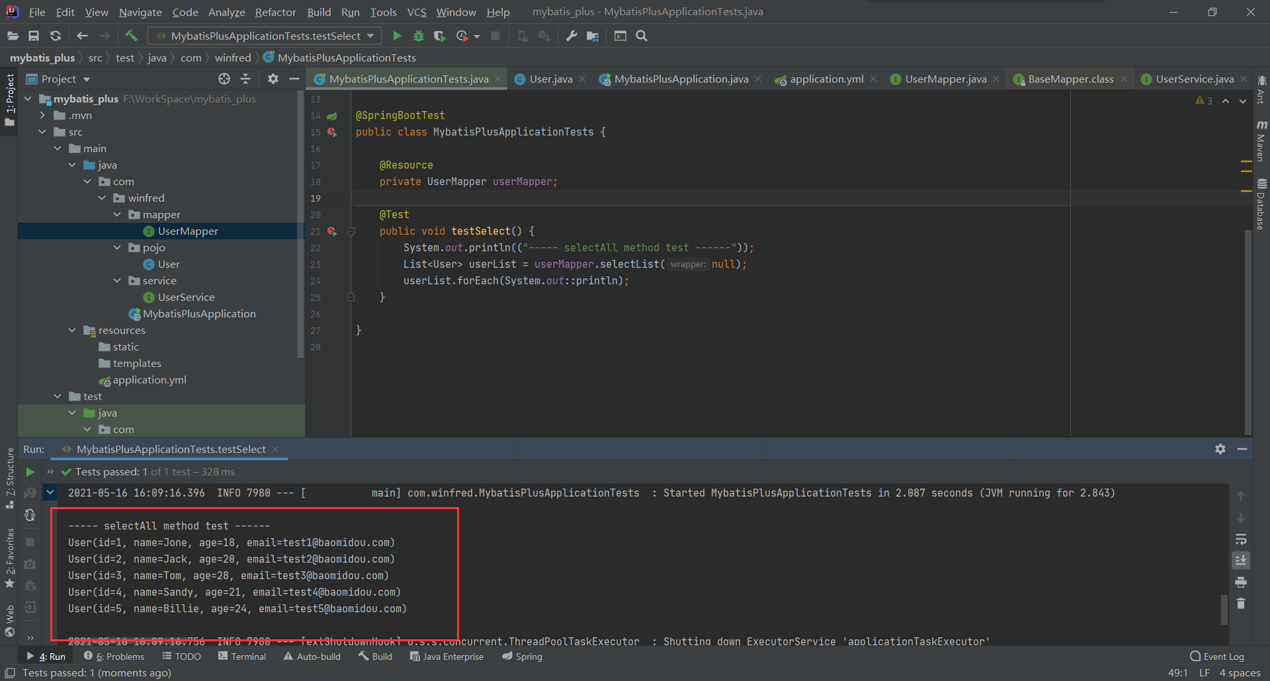Clear console output with trash icon
The width and height of the screenshot is (1270, 681).
[x=1241, y=604]
